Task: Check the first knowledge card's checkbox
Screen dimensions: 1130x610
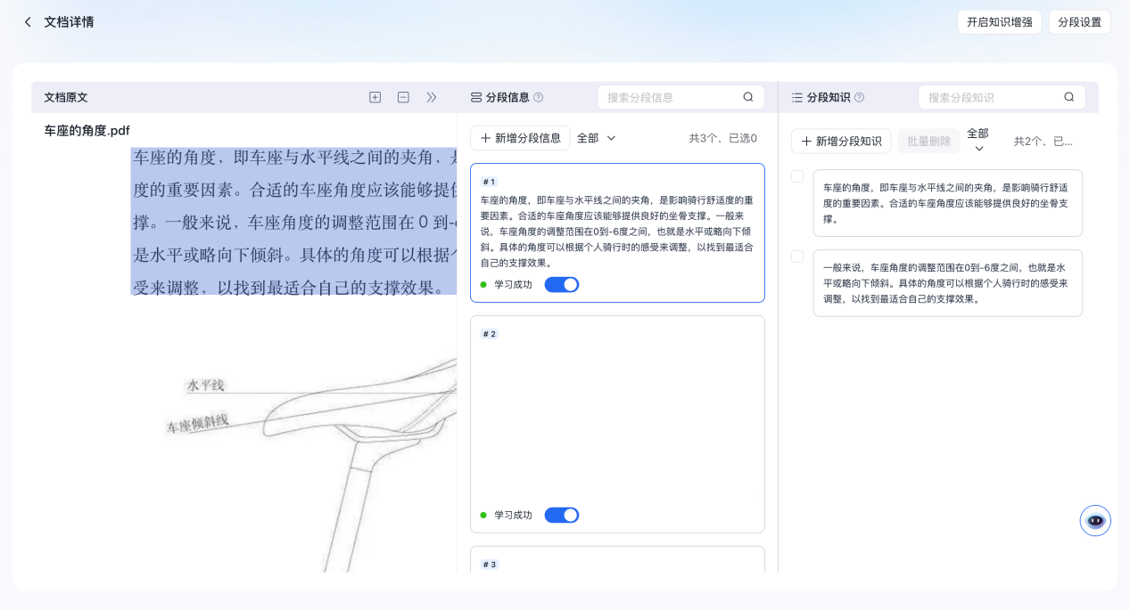Action: point(796,176)
